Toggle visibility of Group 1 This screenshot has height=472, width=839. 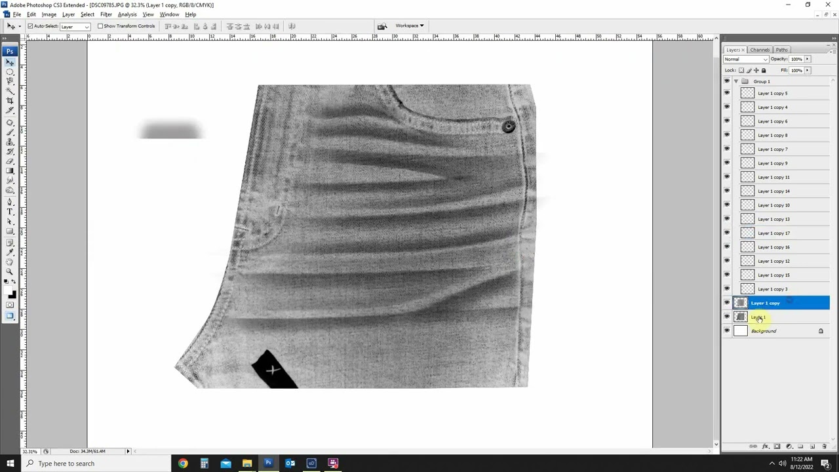click(726, 81)
